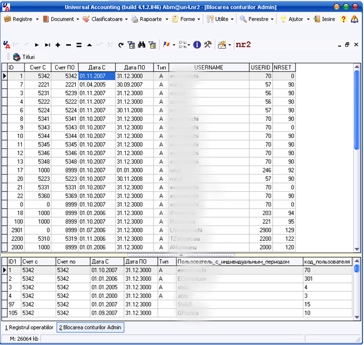
Task: Open the blue info icon
Action: tap(197, 44)
